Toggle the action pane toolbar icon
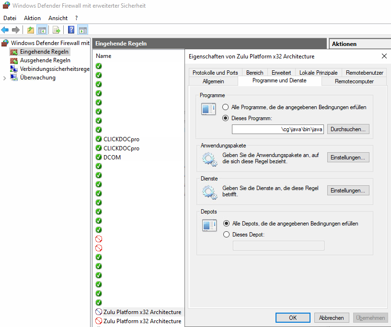The height and width of the screenshot is (327, 391). click(x=83, y=30)
